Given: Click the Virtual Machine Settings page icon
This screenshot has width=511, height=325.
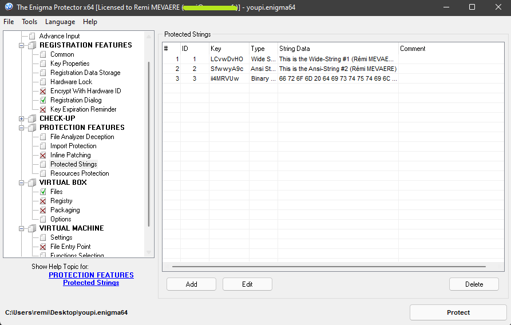Looking at the screenshot, I should pyautogui.click(x=43, y=237).
